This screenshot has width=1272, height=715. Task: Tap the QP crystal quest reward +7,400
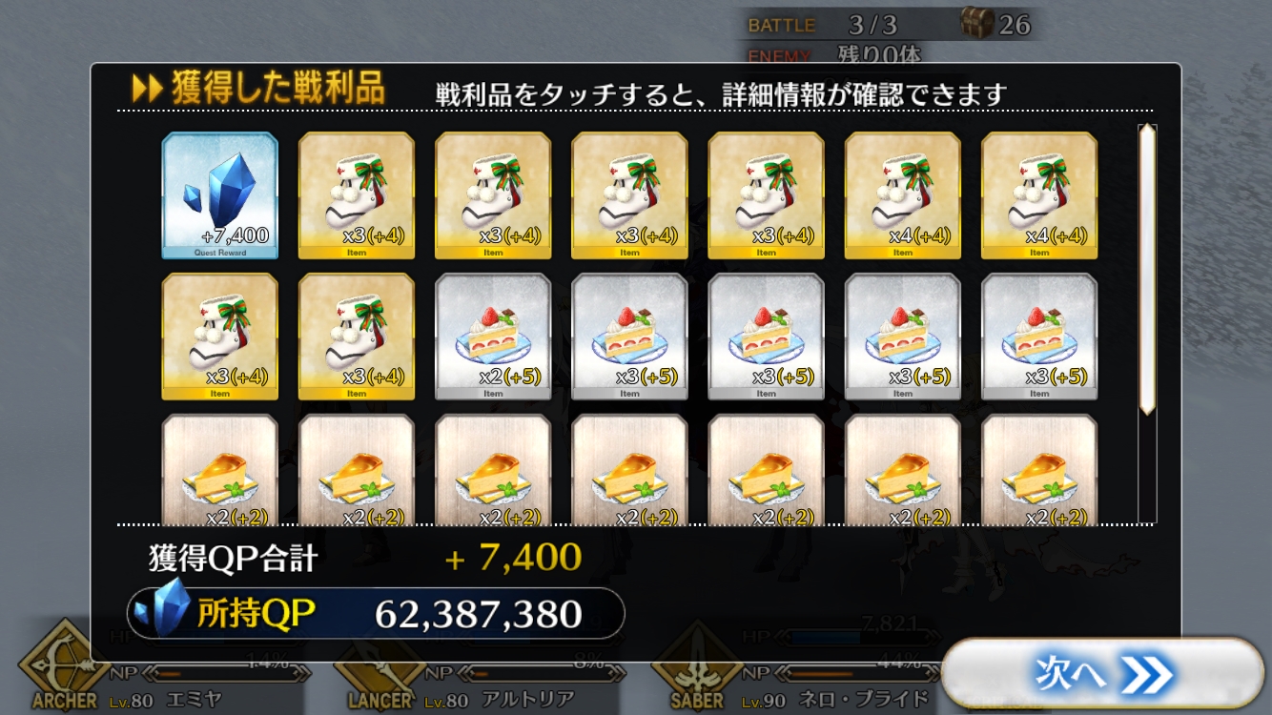point(220,195)
